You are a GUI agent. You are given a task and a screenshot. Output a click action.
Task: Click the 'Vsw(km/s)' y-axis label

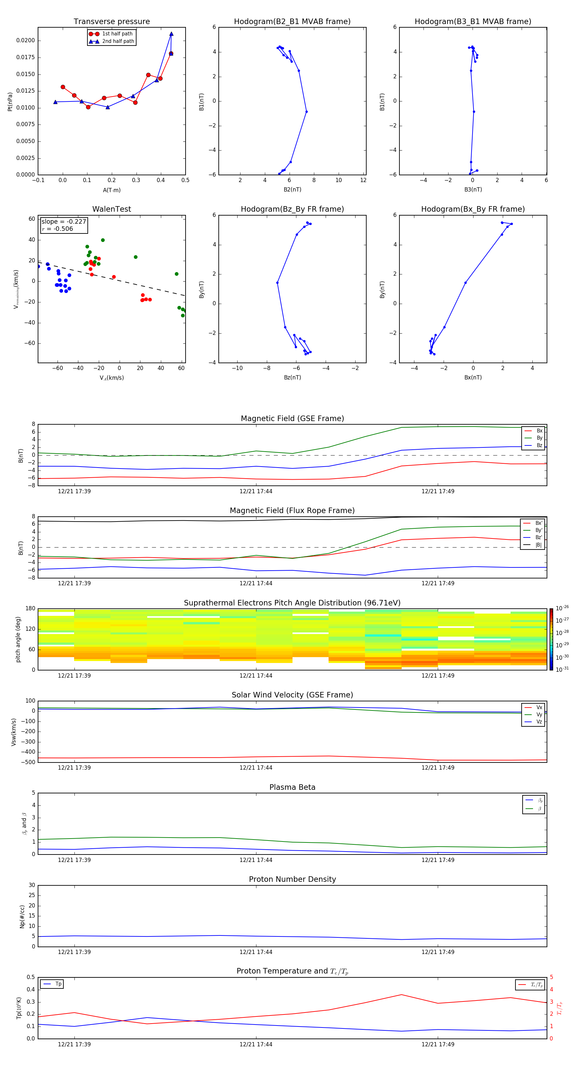[13, 732]
